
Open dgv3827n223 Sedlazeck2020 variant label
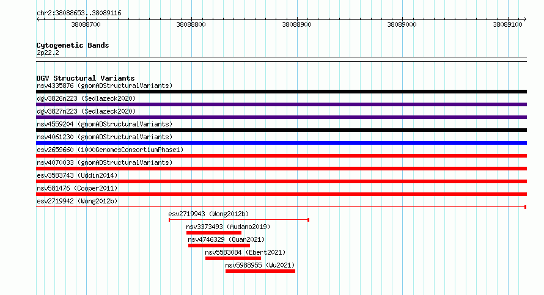coord(86,111)
